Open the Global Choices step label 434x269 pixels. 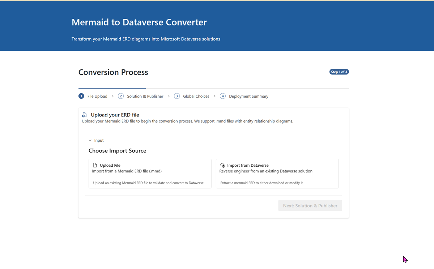(x=196, y=96)
